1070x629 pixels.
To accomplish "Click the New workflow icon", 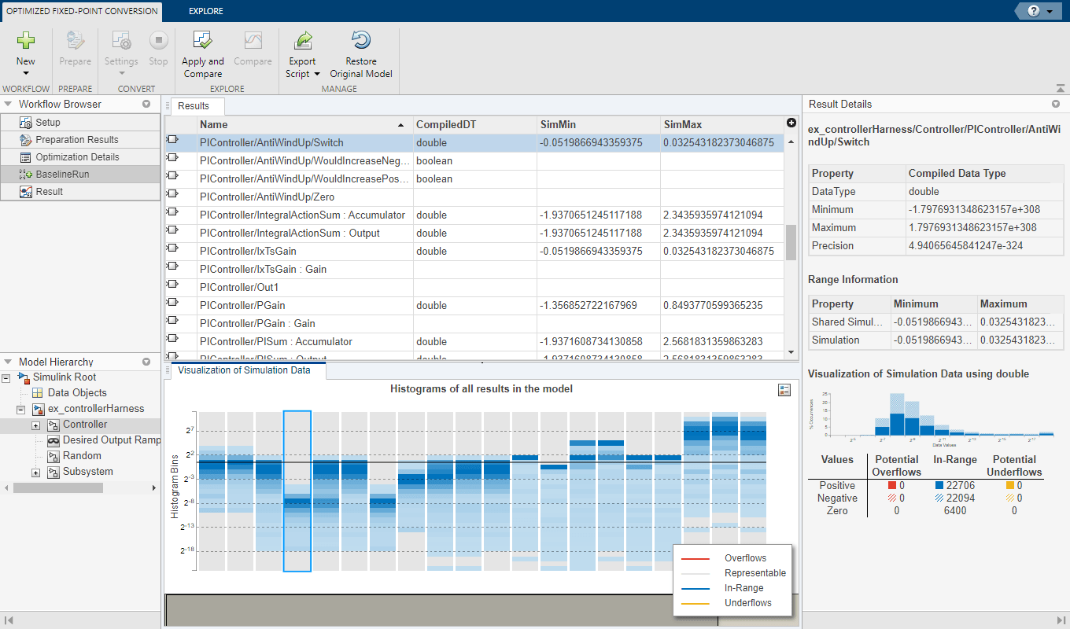I will click(x=26, y=41).
